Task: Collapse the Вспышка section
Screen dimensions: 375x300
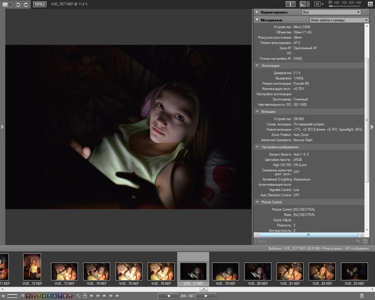Action: click(257, 111)
